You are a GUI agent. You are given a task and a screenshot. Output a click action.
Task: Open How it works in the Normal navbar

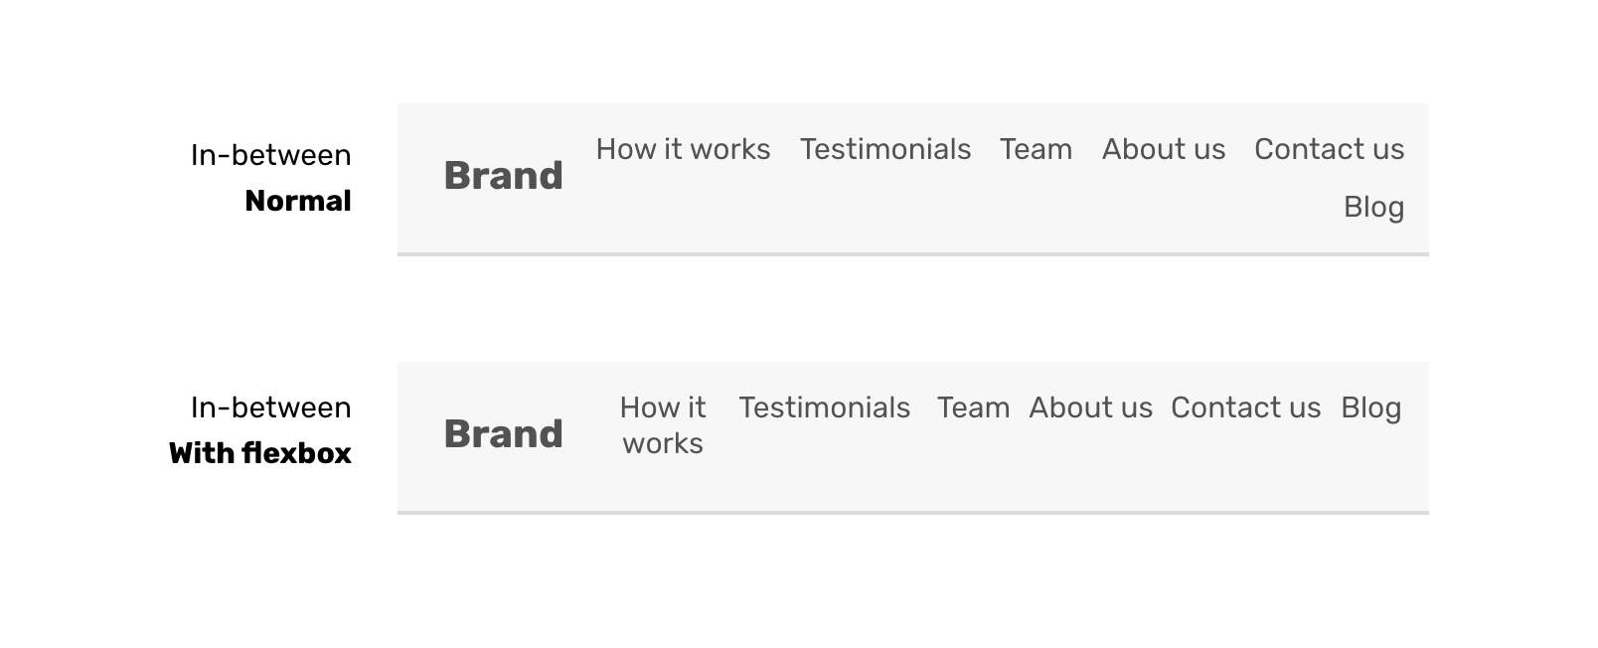[683, 149]
